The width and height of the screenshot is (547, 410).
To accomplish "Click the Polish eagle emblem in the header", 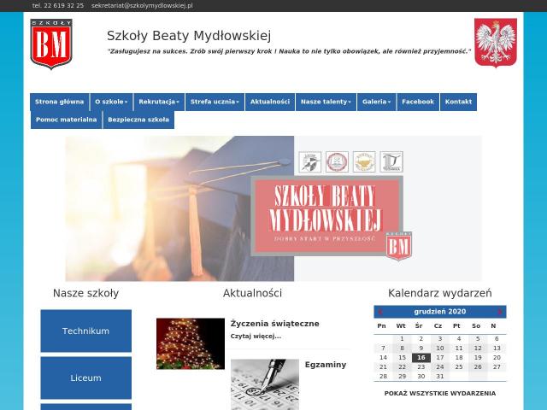I will (x=496, y=43).
